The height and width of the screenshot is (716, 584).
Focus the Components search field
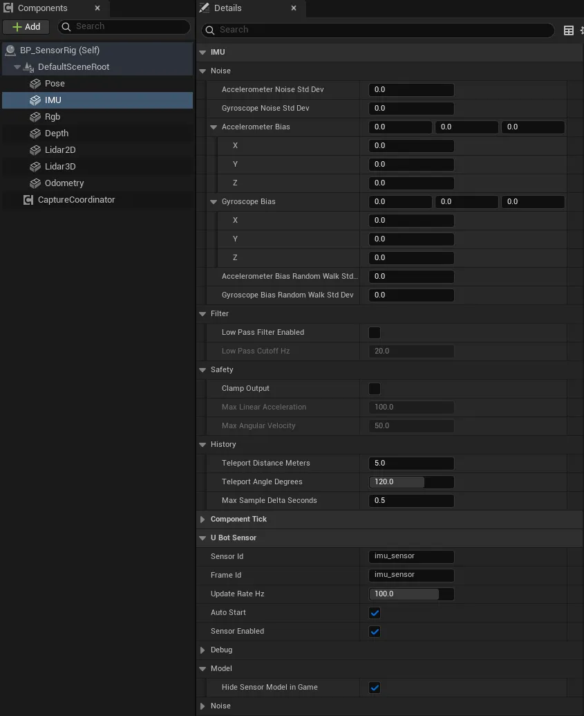124,27
